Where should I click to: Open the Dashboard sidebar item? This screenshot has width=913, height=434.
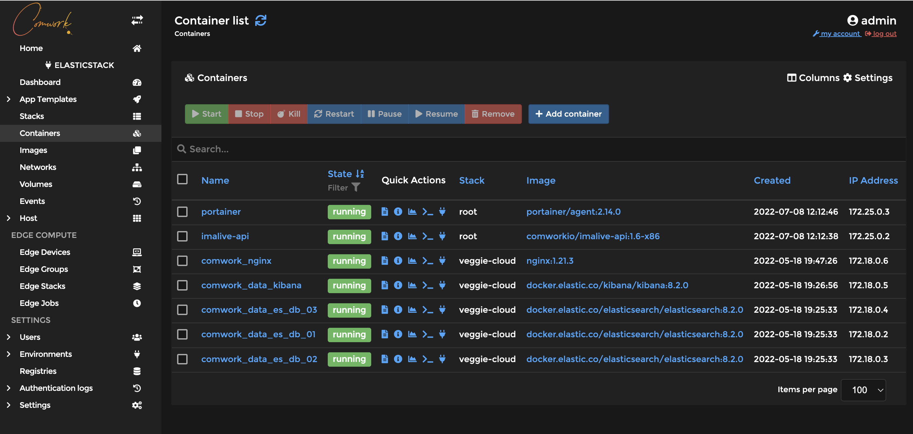pyautogui.click(x=80, y=82)
